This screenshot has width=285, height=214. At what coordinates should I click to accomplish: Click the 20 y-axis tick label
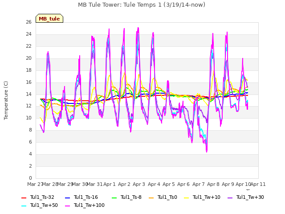point(28,58)
